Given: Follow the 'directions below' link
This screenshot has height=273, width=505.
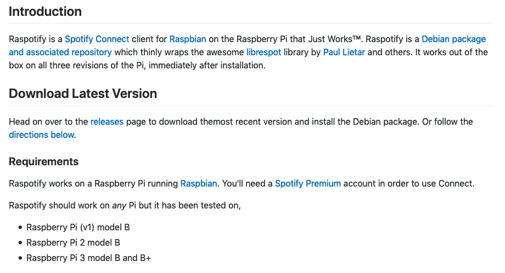Looking at the screenshot, I should (42, 135).
